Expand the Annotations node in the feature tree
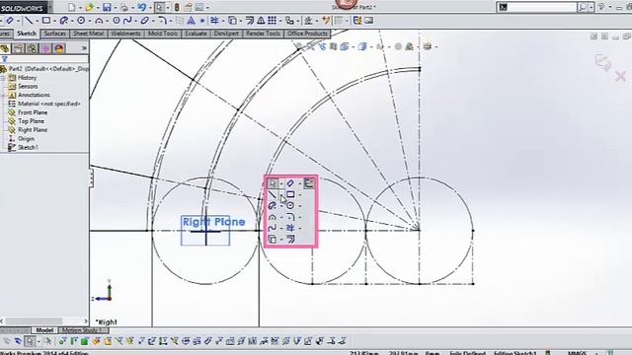The height and width of the screenshot is (355, 632). click(x=3, y=96)
